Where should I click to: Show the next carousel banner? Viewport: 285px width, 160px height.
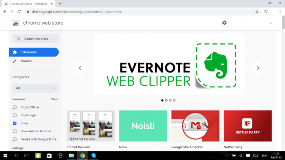point(258,68)
